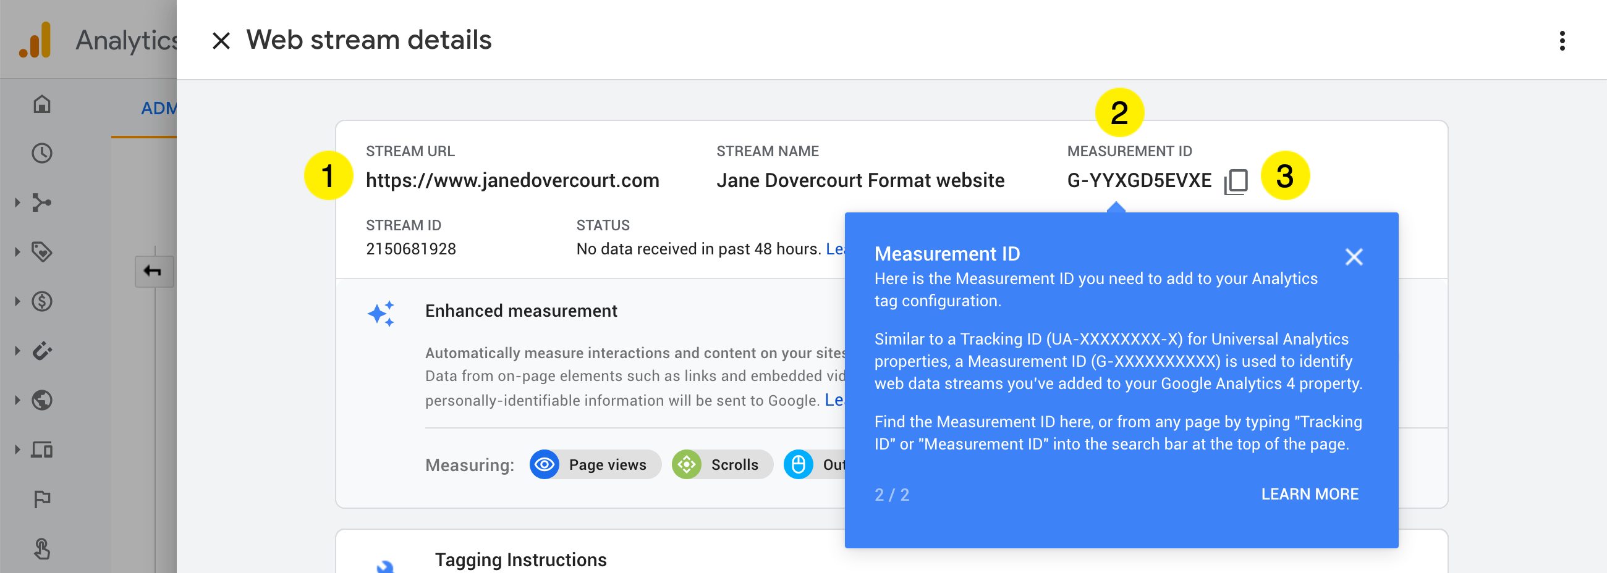Viewport: 1607px width, 573px height.
Task: Click the Tagging Instructions wrench icon
Action: (385, 566)
